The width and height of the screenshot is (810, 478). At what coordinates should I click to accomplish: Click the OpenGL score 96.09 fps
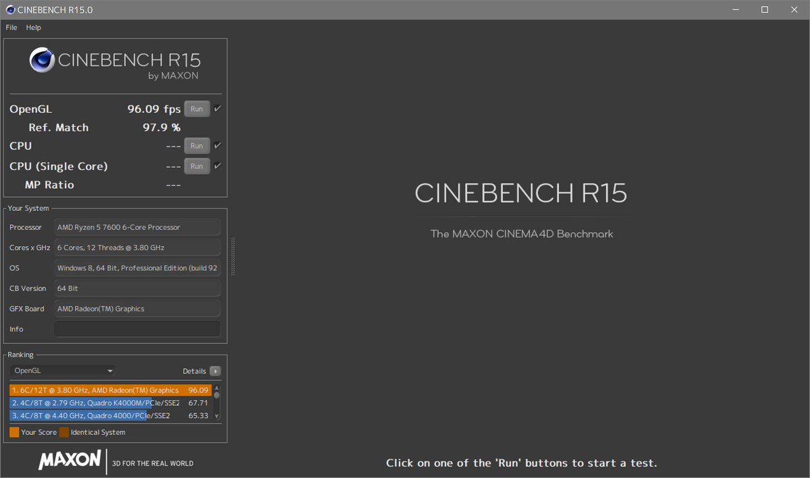154,109
